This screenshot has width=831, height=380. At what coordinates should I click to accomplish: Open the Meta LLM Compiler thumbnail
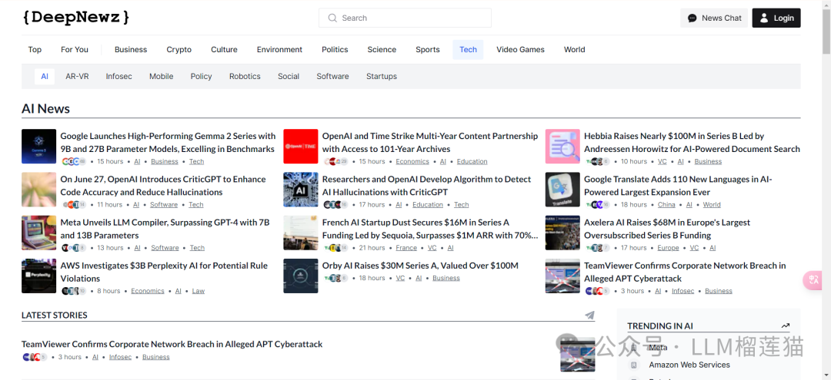[38, 233]
